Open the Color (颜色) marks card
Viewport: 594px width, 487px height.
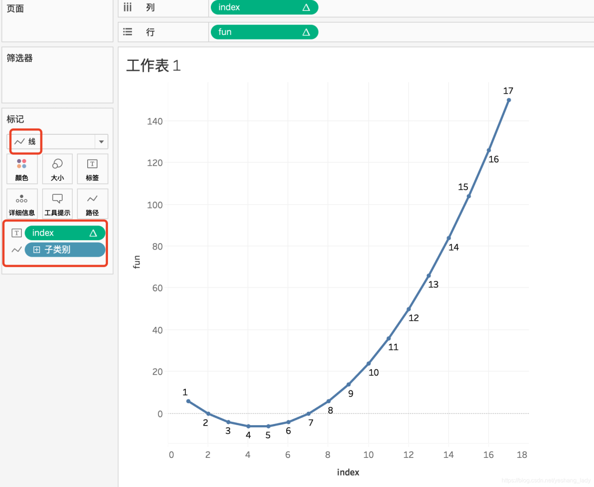22,169
